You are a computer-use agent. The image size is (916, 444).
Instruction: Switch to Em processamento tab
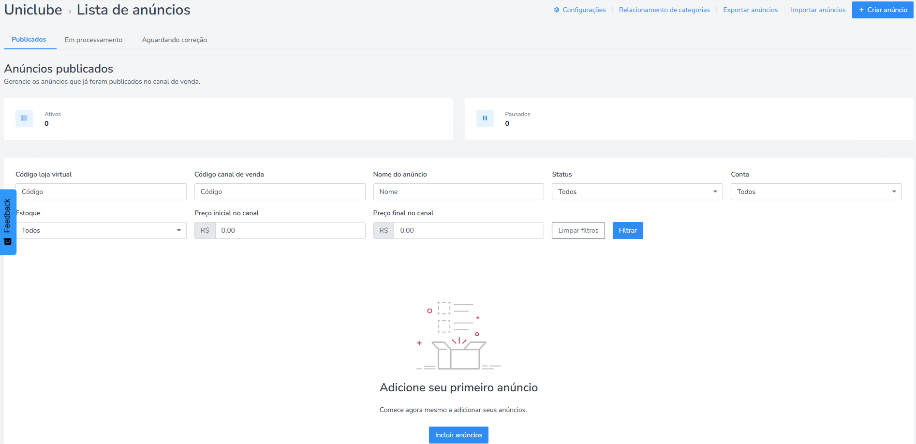coord(94,40)
